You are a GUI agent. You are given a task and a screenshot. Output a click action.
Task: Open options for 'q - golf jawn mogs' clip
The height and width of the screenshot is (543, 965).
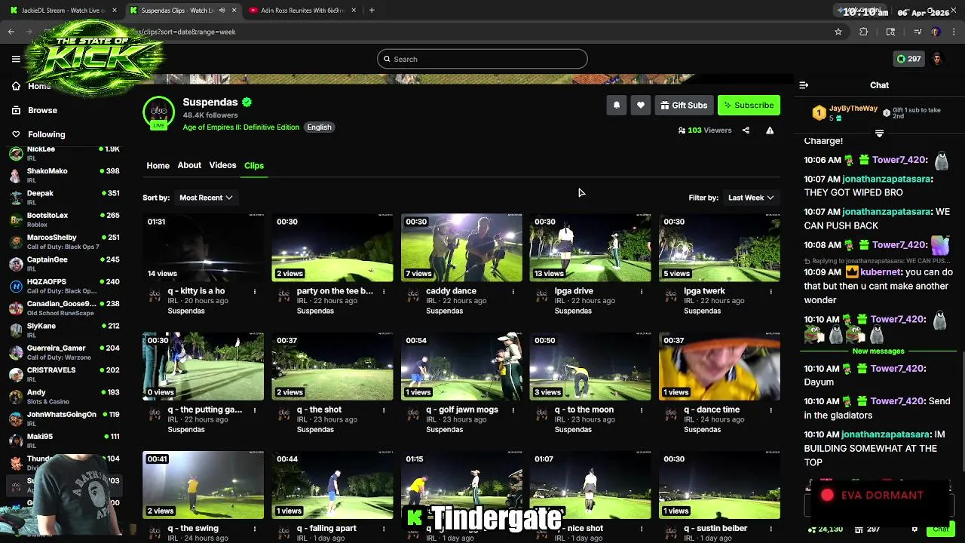coord(513,410)
